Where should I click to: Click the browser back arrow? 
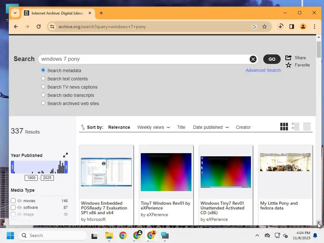[x=16, y=27]
